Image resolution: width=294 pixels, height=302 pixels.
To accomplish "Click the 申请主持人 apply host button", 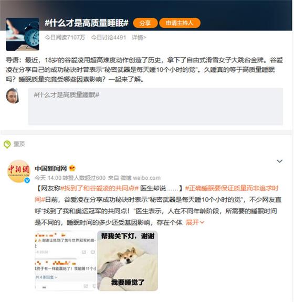I will (180, 23).
